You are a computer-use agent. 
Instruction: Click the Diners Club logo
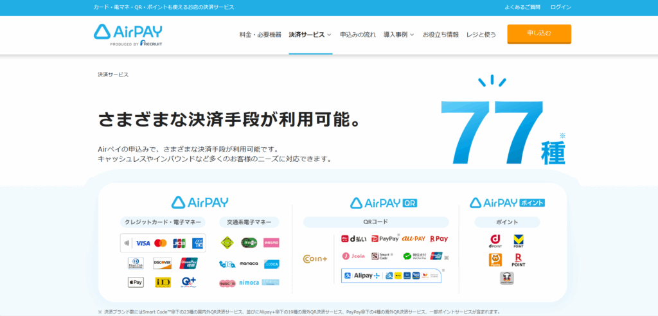coord(136,263)
